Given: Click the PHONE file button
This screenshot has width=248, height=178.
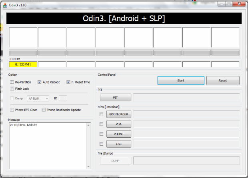Looking at the screenshot, I should (x=119, y=134).
